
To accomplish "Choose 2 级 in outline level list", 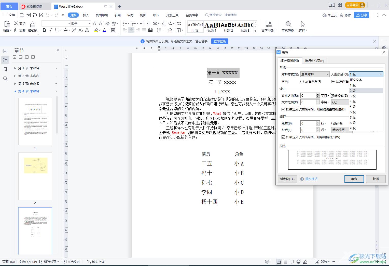I will (x=366, y=91).
